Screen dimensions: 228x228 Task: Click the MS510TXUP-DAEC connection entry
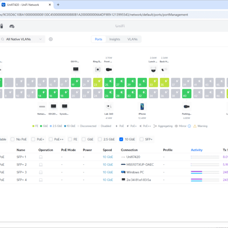[x=137, y=164]
